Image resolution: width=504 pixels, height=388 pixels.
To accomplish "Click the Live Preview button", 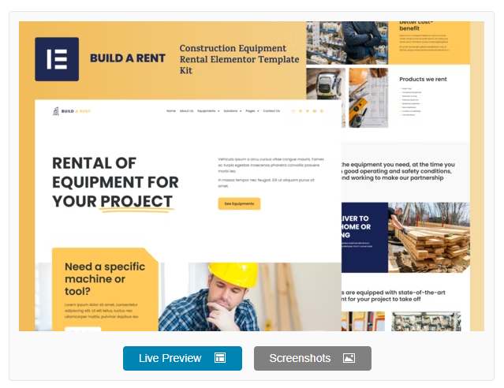I will pyautogui.click(x=182, y=358).
